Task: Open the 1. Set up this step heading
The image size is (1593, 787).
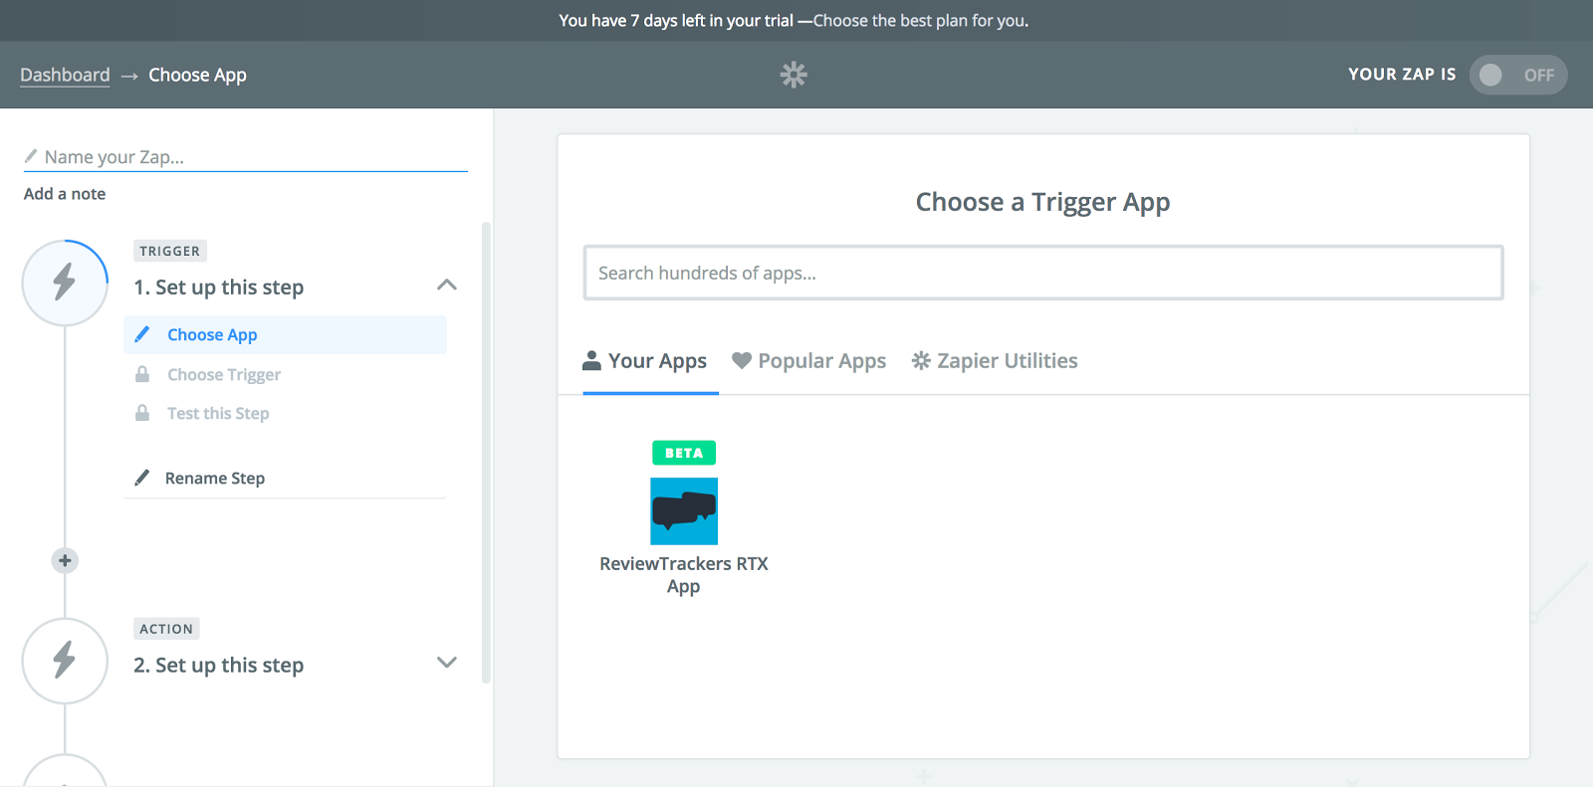Action: point(219,288)
